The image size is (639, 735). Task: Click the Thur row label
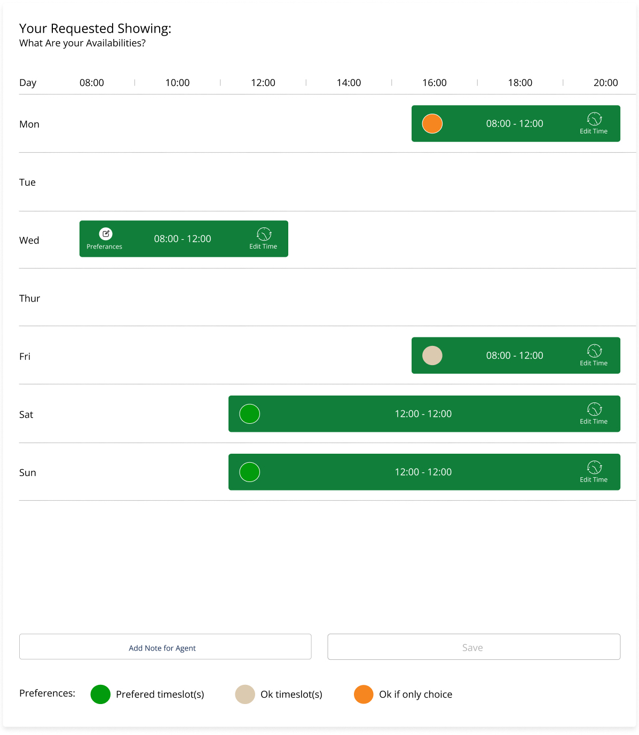[x=30, y=298]
